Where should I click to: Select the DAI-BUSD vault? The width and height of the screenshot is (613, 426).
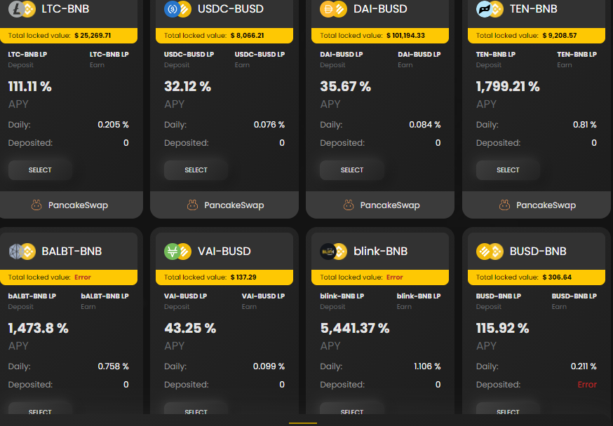(352, 170)
